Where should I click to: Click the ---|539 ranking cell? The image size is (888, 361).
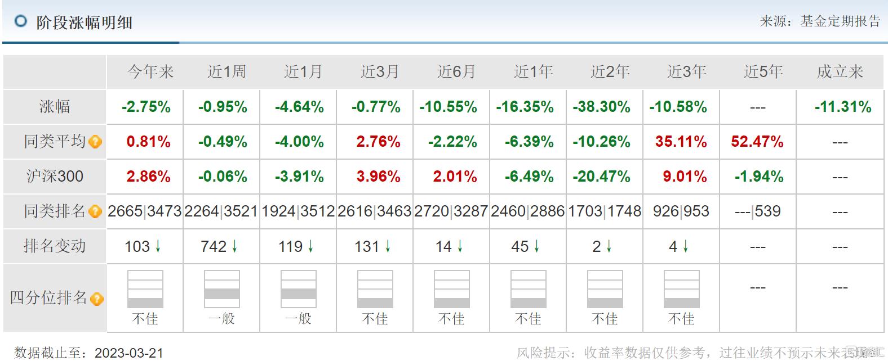(x=758, y=211)
